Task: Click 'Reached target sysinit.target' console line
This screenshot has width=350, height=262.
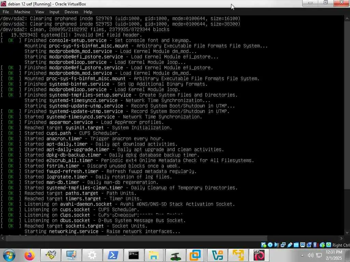Action: click(86, 128)
